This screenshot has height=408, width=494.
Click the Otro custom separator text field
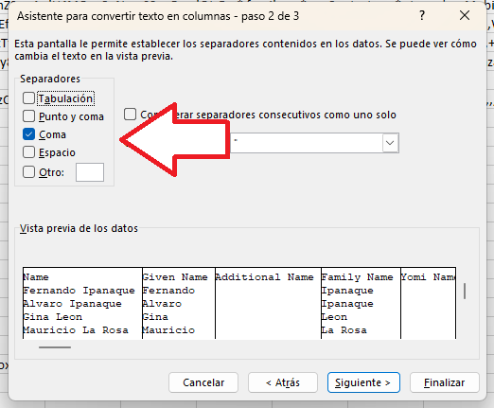90,172
